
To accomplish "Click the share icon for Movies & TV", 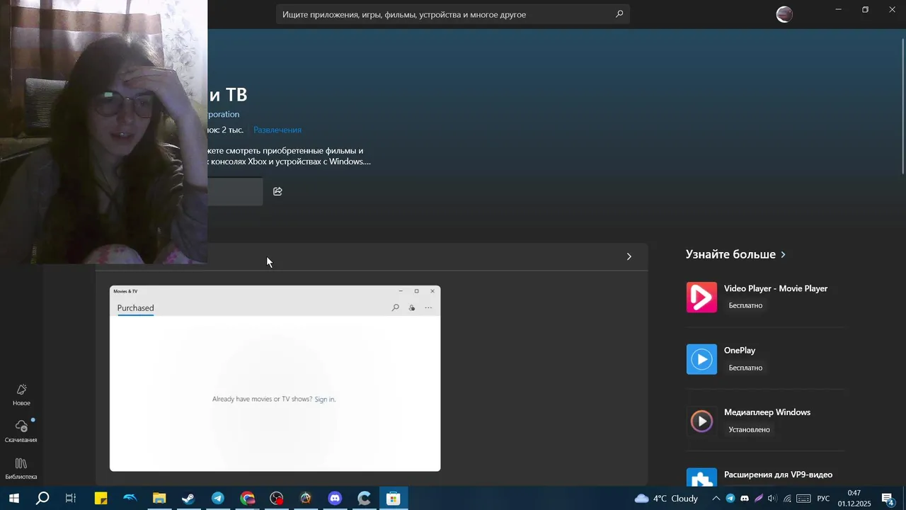I will pyautogui.click(x=277, y=191).
